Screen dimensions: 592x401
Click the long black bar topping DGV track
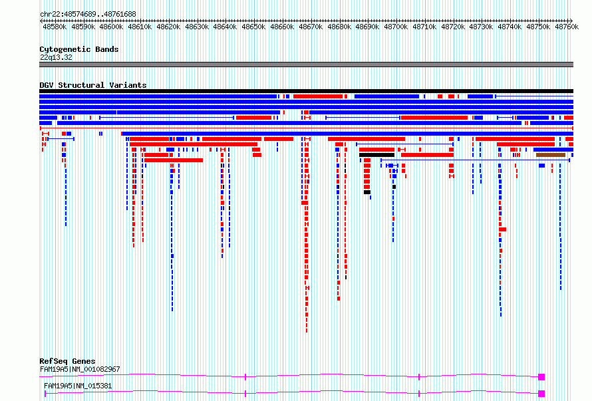[x=306, y=91]
